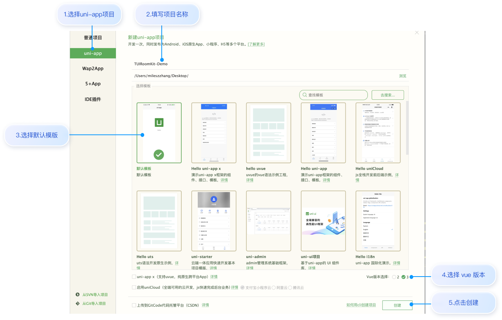Click the SVN import project icon
Screen dimensions: 502x320
78,295
